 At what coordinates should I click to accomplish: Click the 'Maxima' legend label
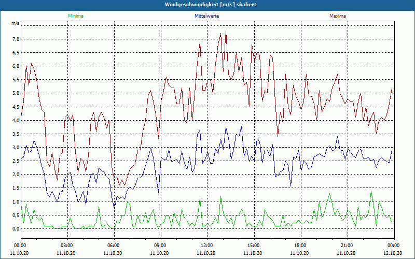click(338, 16)
